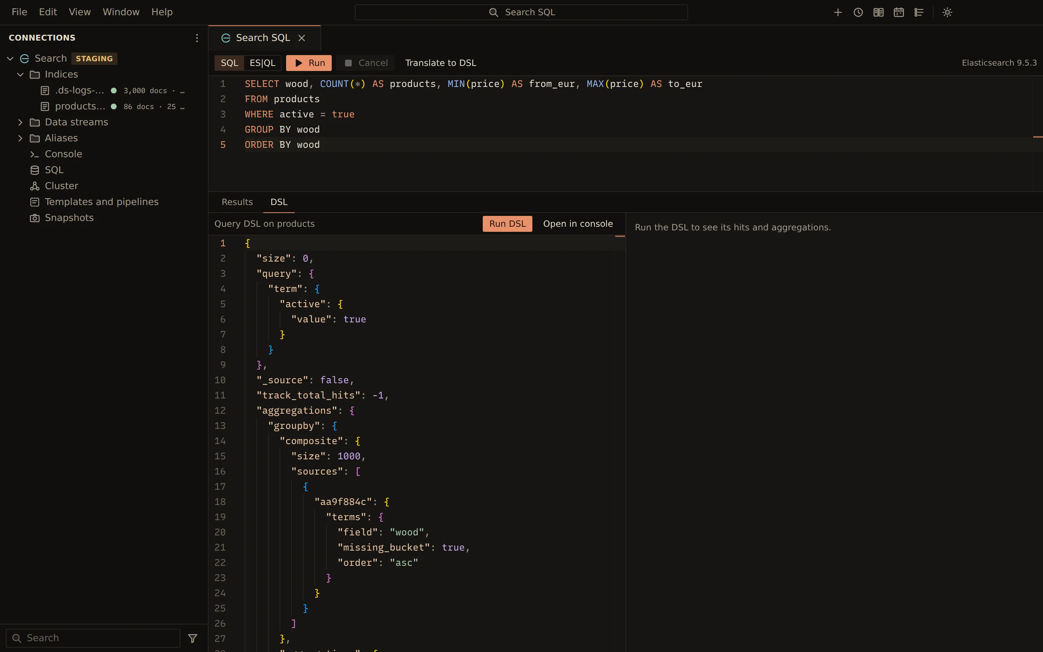Open the Window menu
This screenshot has height=652, width=1043.
[121, 12]
